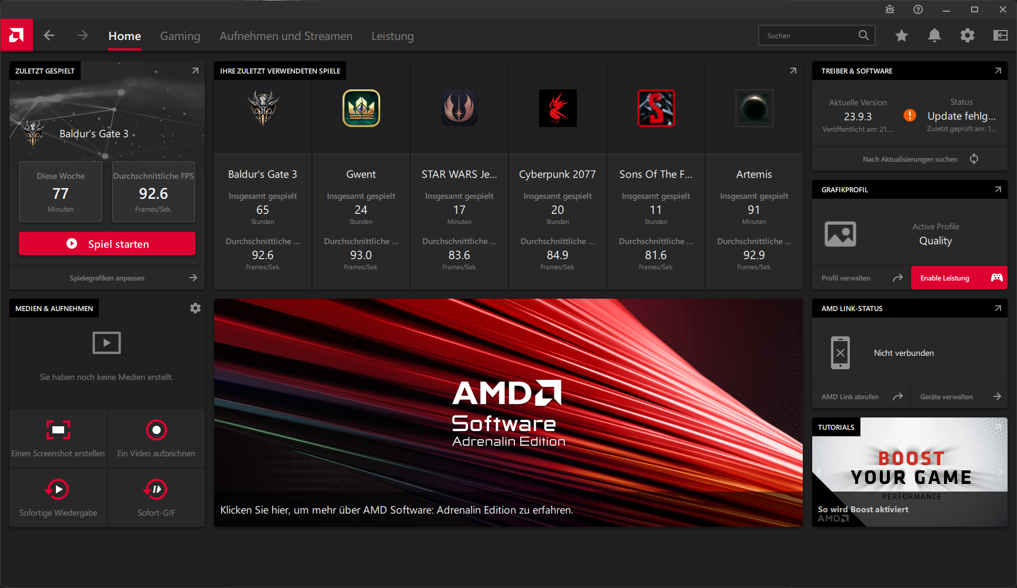The width and height of the screenshot is (1017, 588).
Task: Switch to the Leistung tab
Action: click(x=393, y=36)
